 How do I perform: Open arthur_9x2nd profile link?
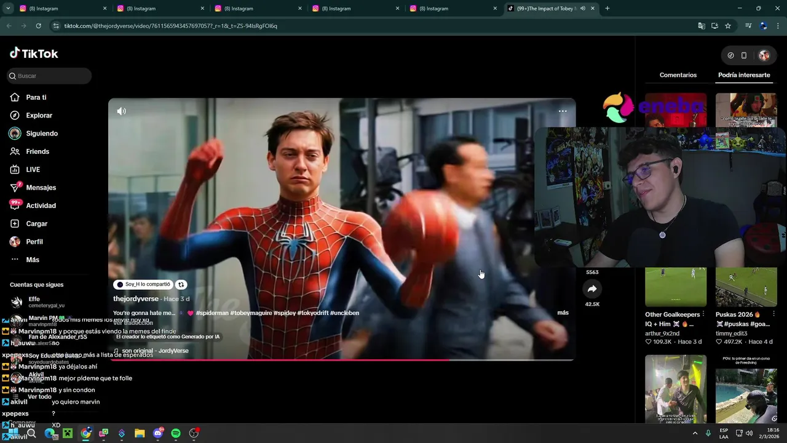point(662,333)
